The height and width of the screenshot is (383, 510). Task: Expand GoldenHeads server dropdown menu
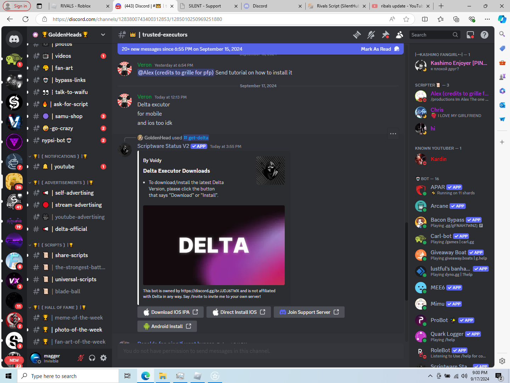pyautogui.click(x=103, y=35)
